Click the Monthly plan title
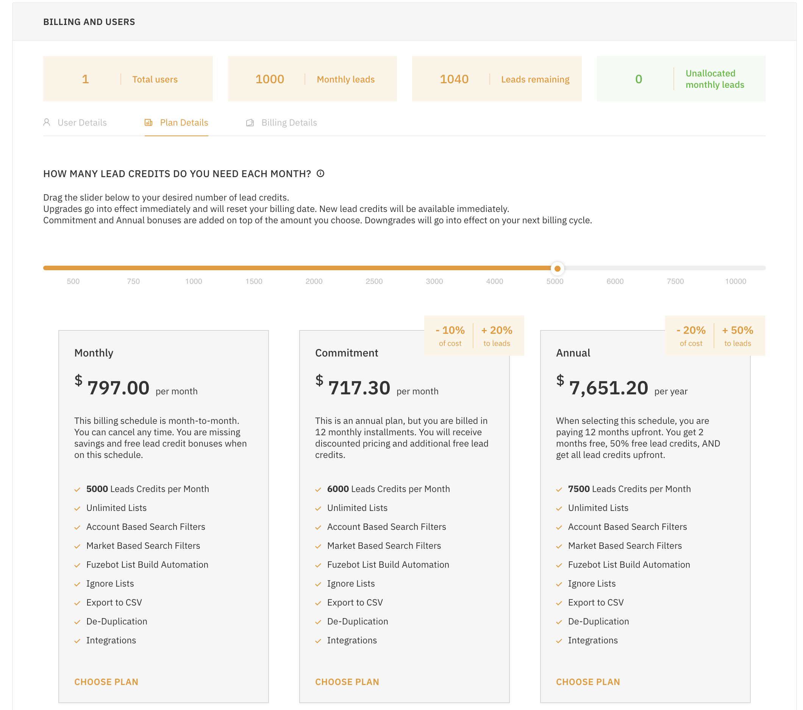The width and height of the screenshot is (803, 710). click(94, 352)
